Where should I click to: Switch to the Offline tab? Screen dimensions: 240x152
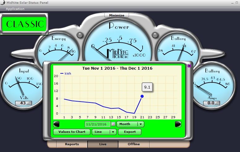coord(134,144)
